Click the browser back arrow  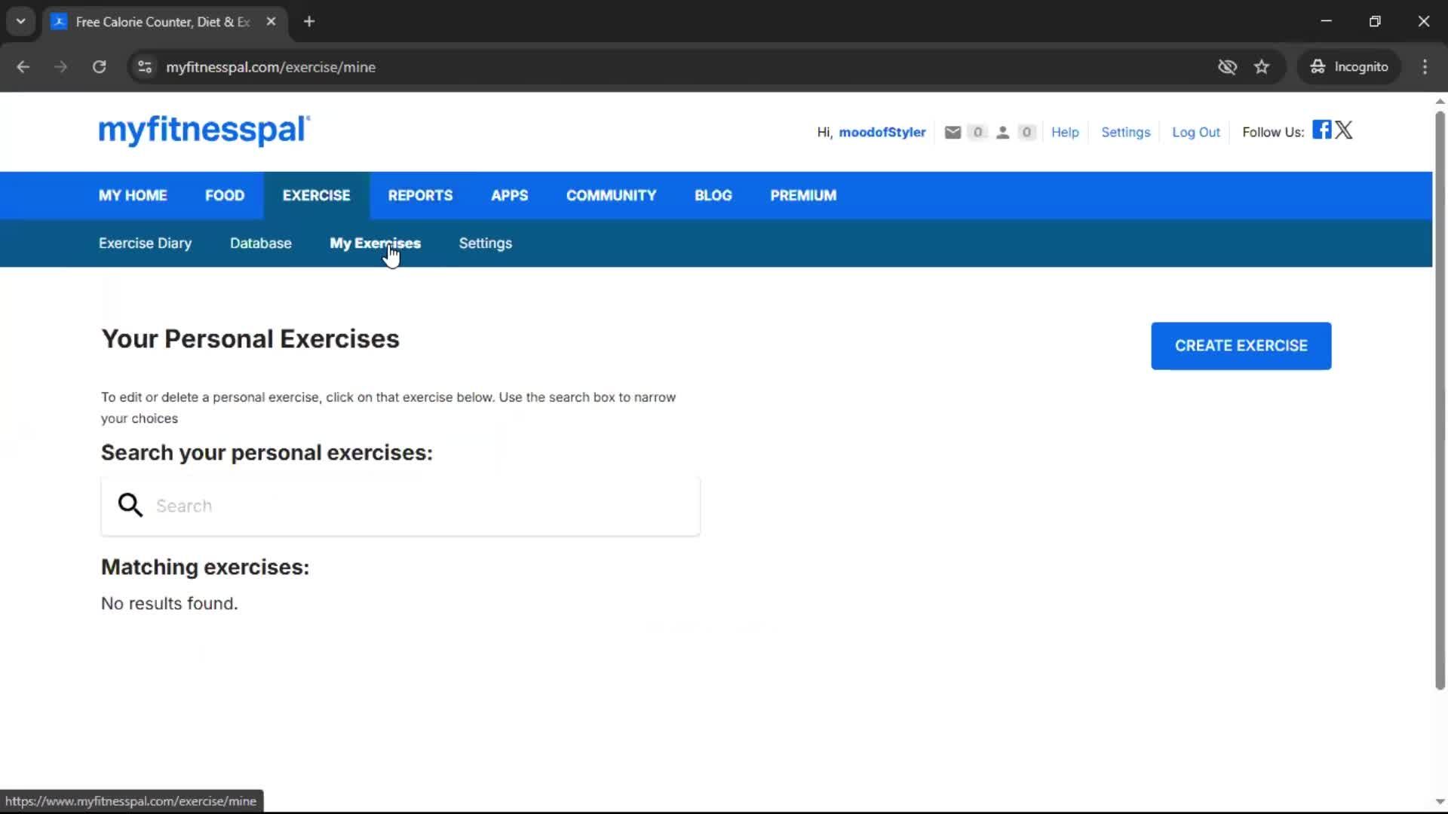pyautogui.click(x=23, y=67)
